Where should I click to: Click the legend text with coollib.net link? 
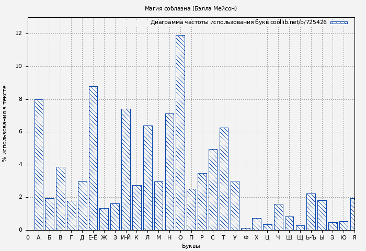point(238,22)
